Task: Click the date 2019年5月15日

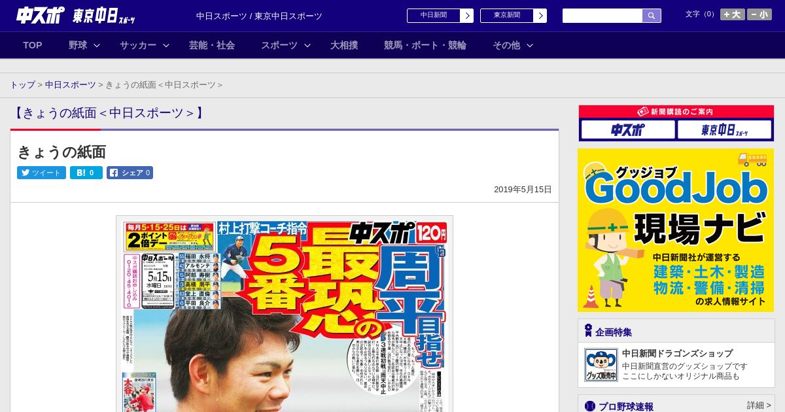Action: pyautogui.click(x=523, y=190)
